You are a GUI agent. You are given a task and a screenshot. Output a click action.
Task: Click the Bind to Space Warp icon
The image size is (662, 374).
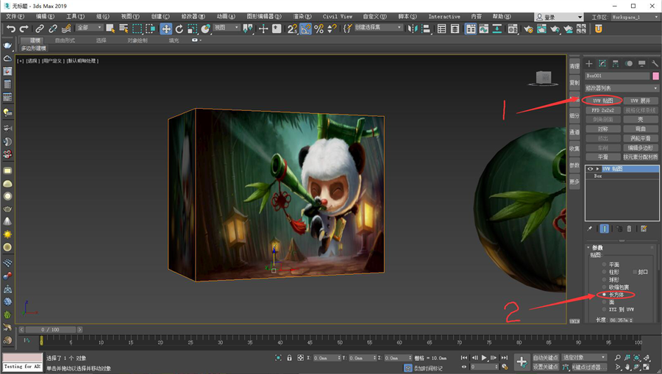[x=66, y=29]
